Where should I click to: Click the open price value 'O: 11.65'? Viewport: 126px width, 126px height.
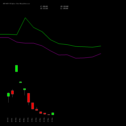tap(44, 9)
